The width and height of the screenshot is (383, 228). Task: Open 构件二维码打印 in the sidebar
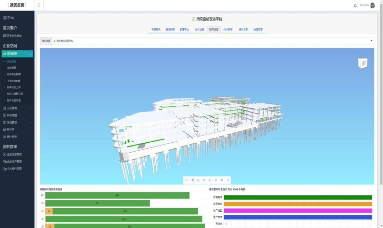coord(15,94)
